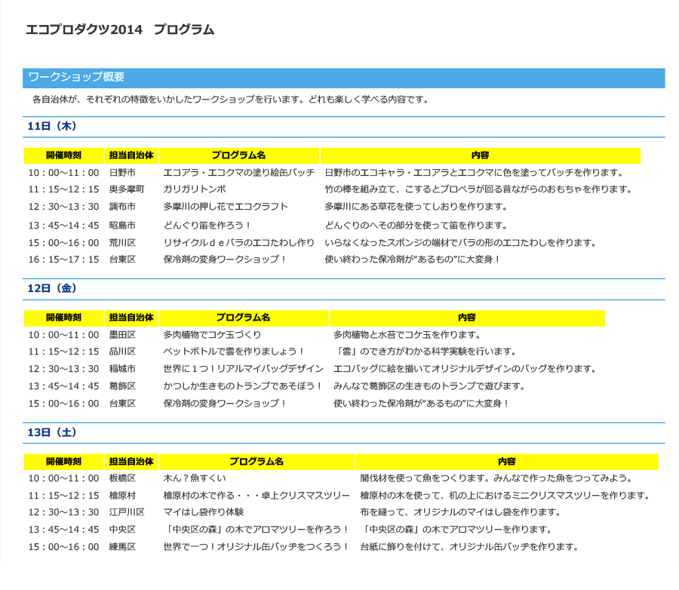Image resolution: width=679 pixels, height=590 pixels.
Task: Click the 練馬区 municipality cell
Action: (x=122, y=547)
